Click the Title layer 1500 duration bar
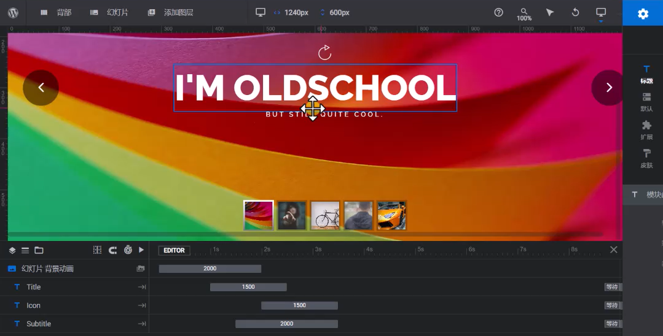Image resolution: width=663 pixels, height=336 pixels. [248, 287]
